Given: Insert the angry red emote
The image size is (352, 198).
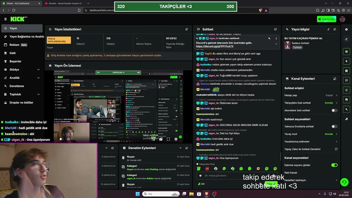Looking at the screenshot, I should pyautogui.click(x=207, y=169).
